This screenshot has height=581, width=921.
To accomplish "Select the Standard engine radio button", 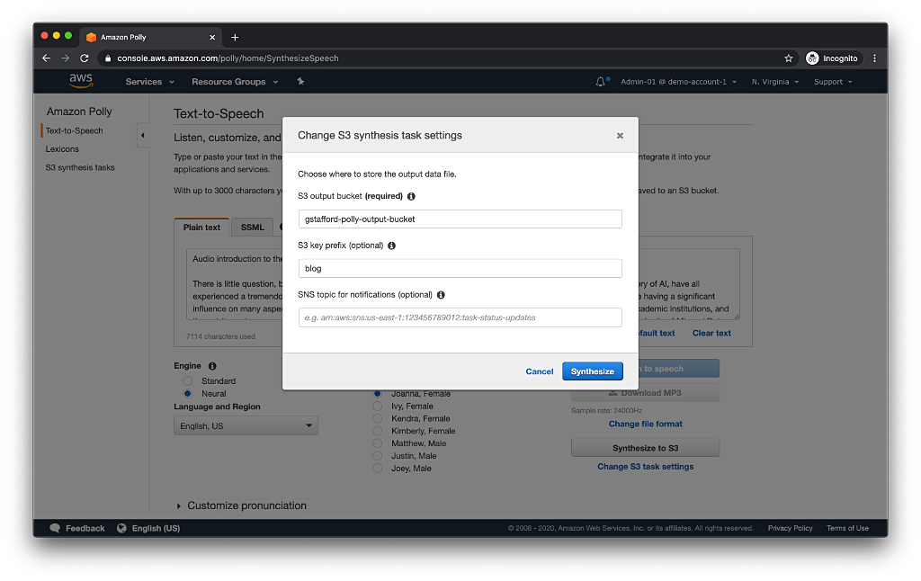I will coord(187,381).
